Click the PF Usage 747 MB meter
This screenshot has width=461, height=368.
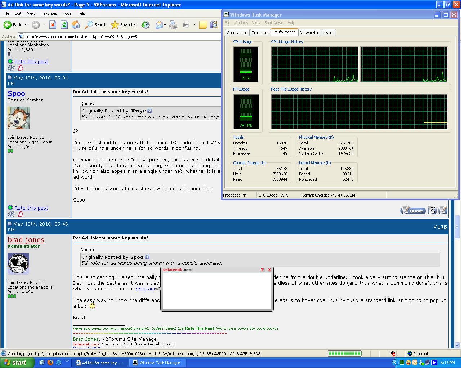[246, 111]
